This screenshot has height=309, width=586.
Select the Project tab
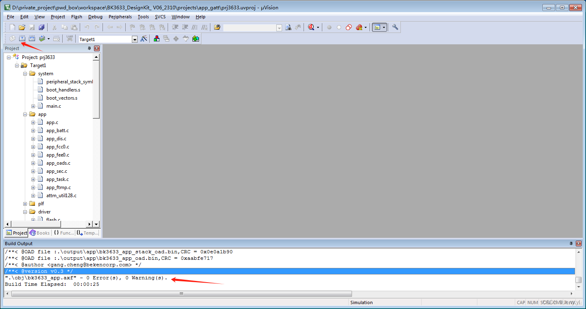coord(16,233)
